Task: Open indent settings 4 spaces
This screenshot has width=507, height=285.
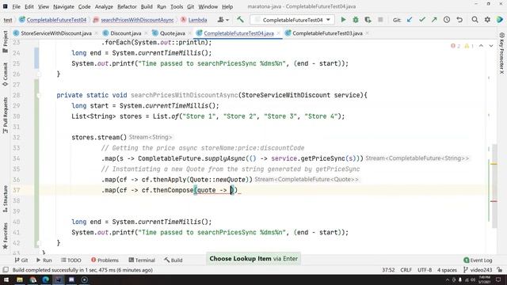Action: [447, 270]
